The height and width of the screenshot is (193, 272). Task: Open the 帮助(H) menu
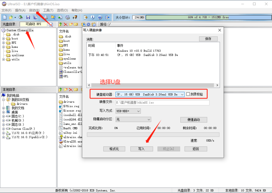coord(77,10)
